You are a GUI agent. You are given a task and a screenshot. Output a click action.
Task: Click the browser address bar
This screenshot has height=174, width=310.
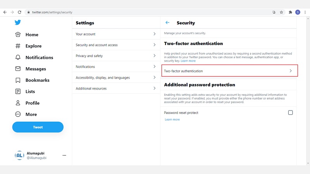pyautogui.click(x=147, y=12)
